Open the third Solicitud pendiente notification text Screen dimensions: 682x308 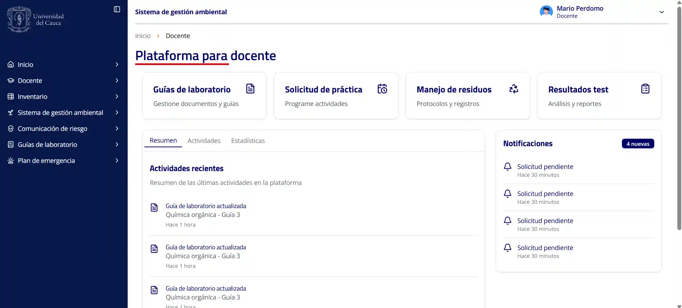tap(545, 221)
